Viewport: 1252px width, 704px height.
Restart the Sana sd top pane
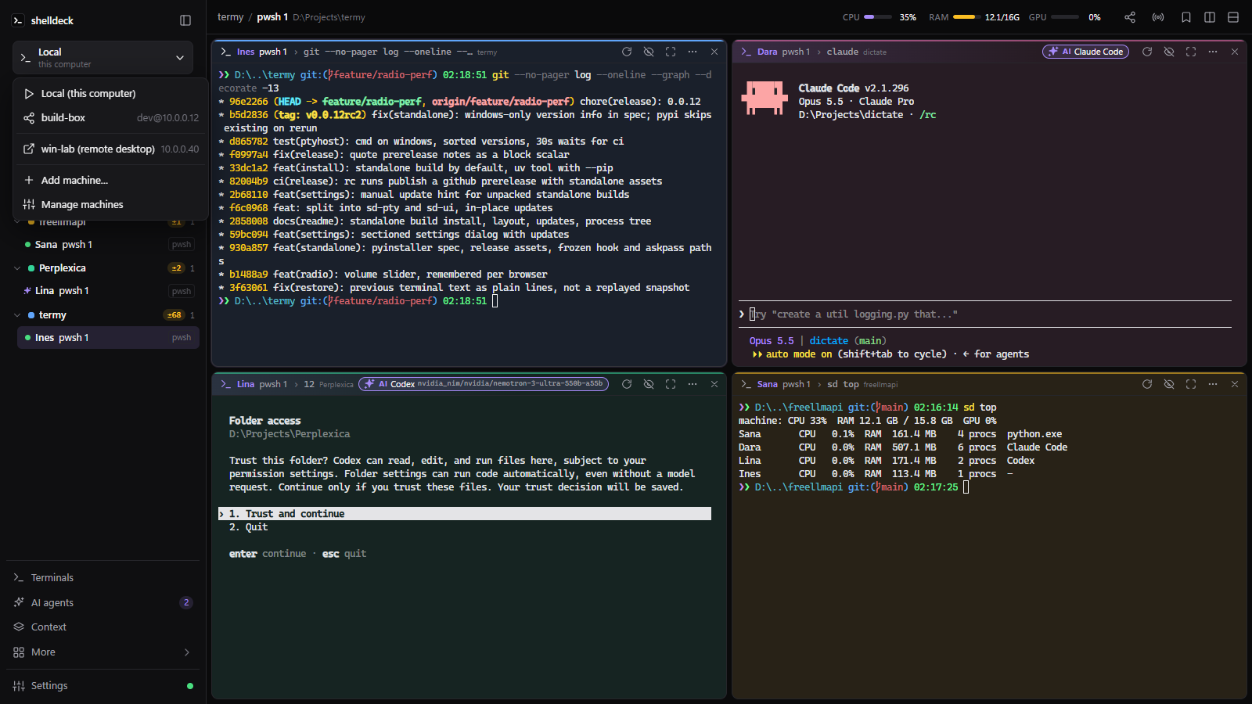1147,384
